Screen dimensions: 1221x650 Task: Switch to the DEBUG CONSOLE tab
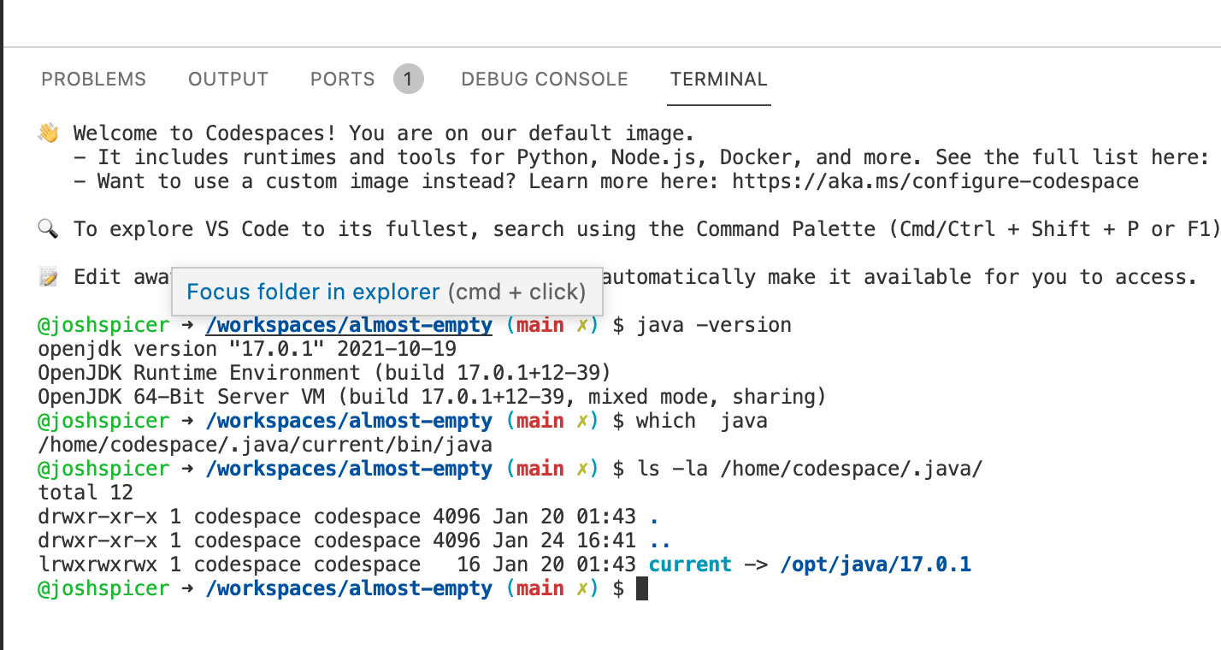pyautogui.click(x=545, y=80)
